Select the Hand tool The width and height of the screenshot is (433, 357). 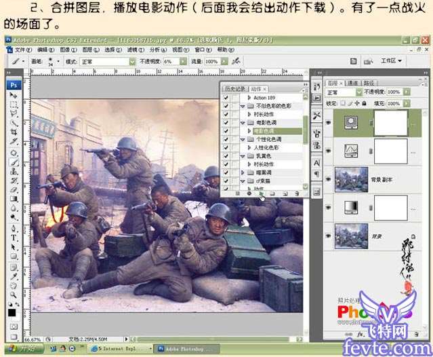click(x=14, y=286)
